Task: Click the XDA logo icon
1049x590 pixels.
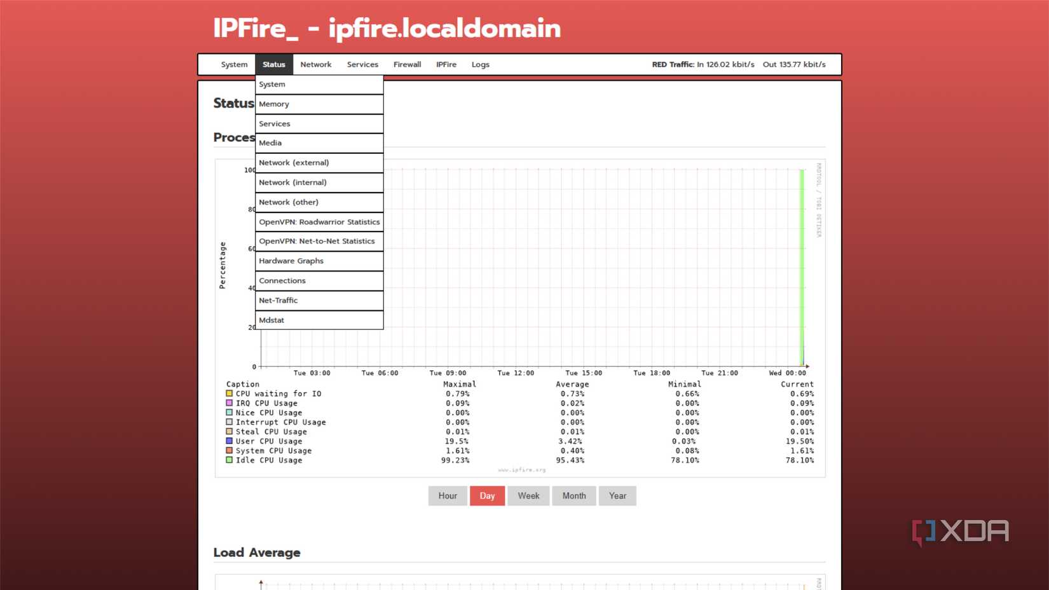Action: (924, 532)
